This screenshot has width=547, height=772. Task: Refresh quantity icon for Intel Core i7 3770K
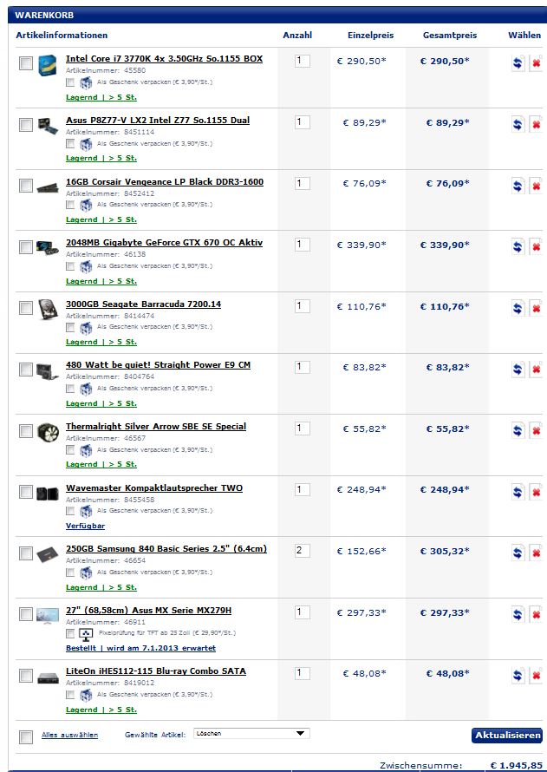518,63
